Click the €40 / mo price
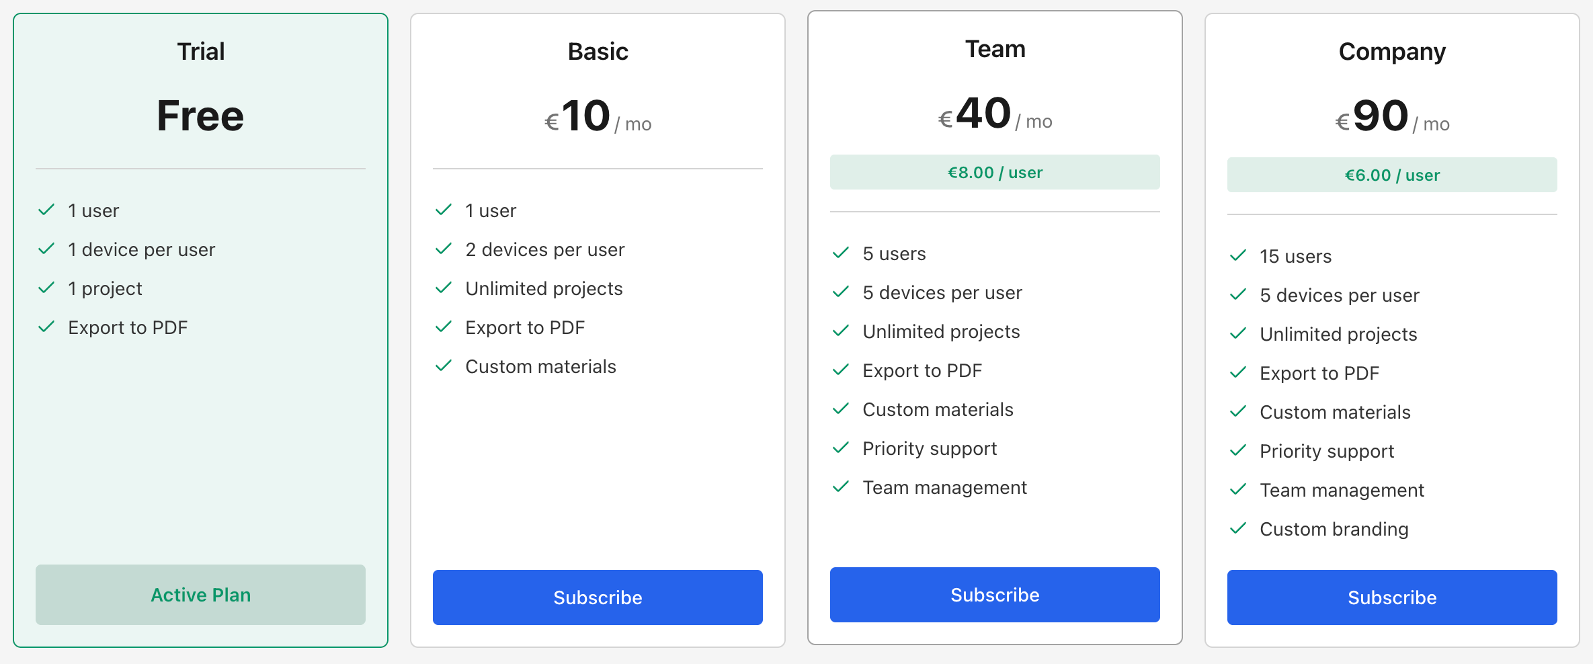Image resolution: width=1593 pixels, height=664 pixels. click(995, 113)
